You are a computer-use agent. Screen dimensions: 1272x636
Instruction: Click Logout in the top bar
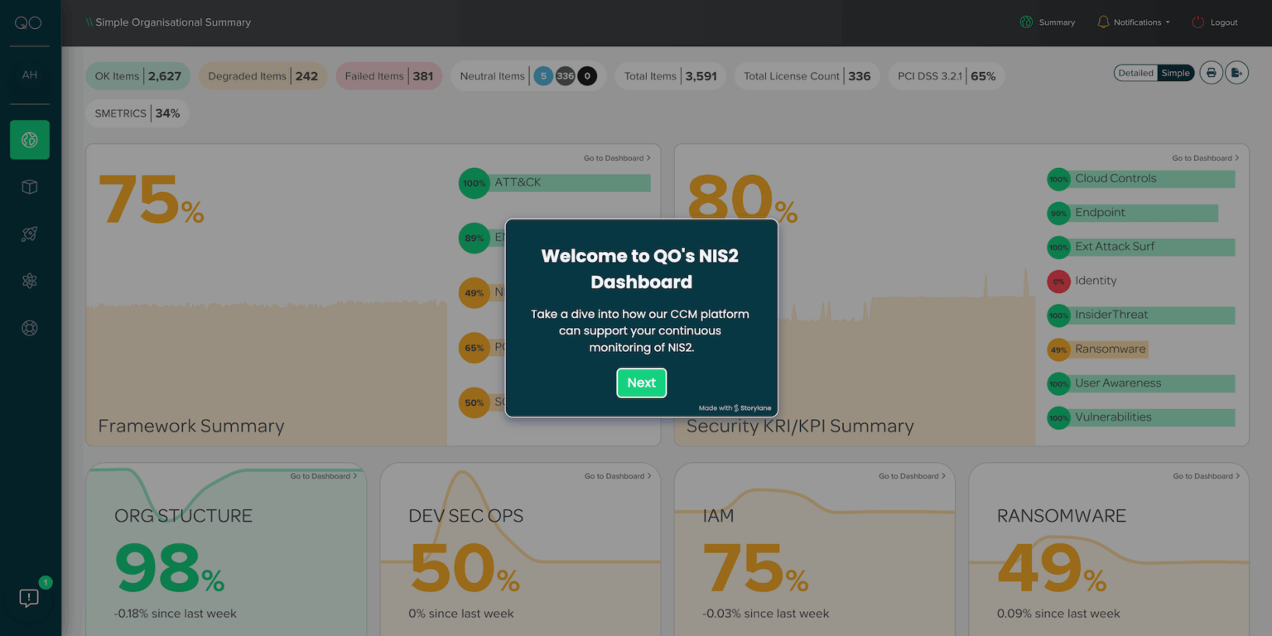tap(1215, 22)
